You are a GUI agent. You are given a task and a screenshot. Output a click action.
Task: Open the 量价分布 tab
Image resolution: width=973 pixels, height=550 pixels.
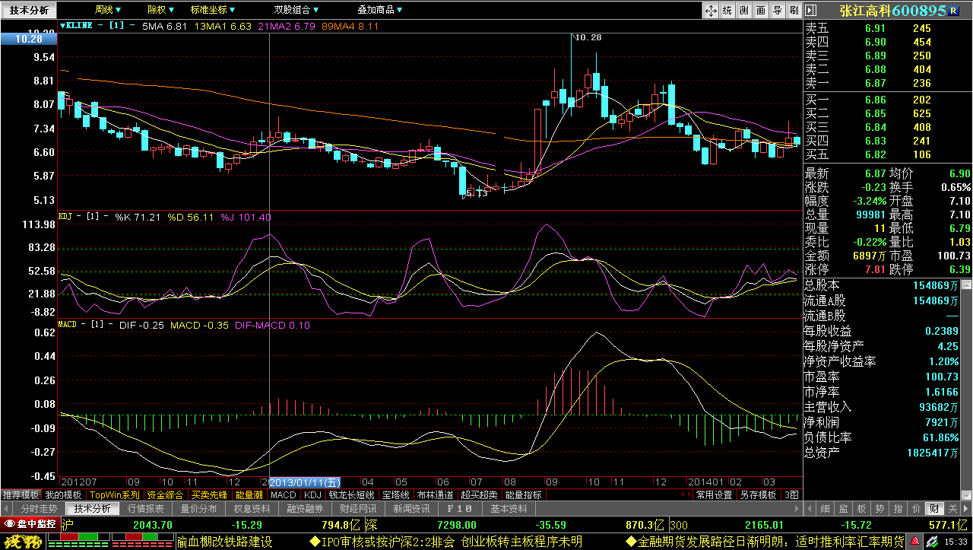click(198, 509)
